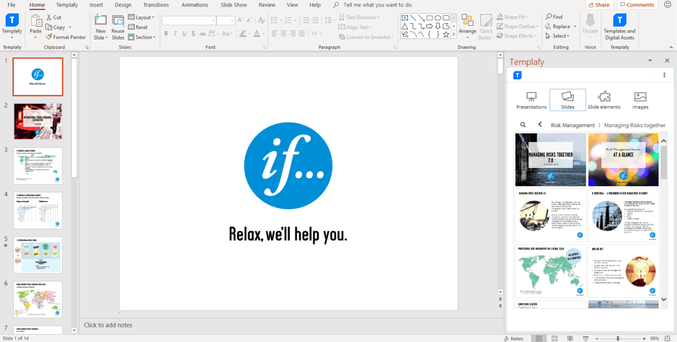Toggle bulleted list formatting
The height and width of the screenshot is (342, 677).
(275, 20)
